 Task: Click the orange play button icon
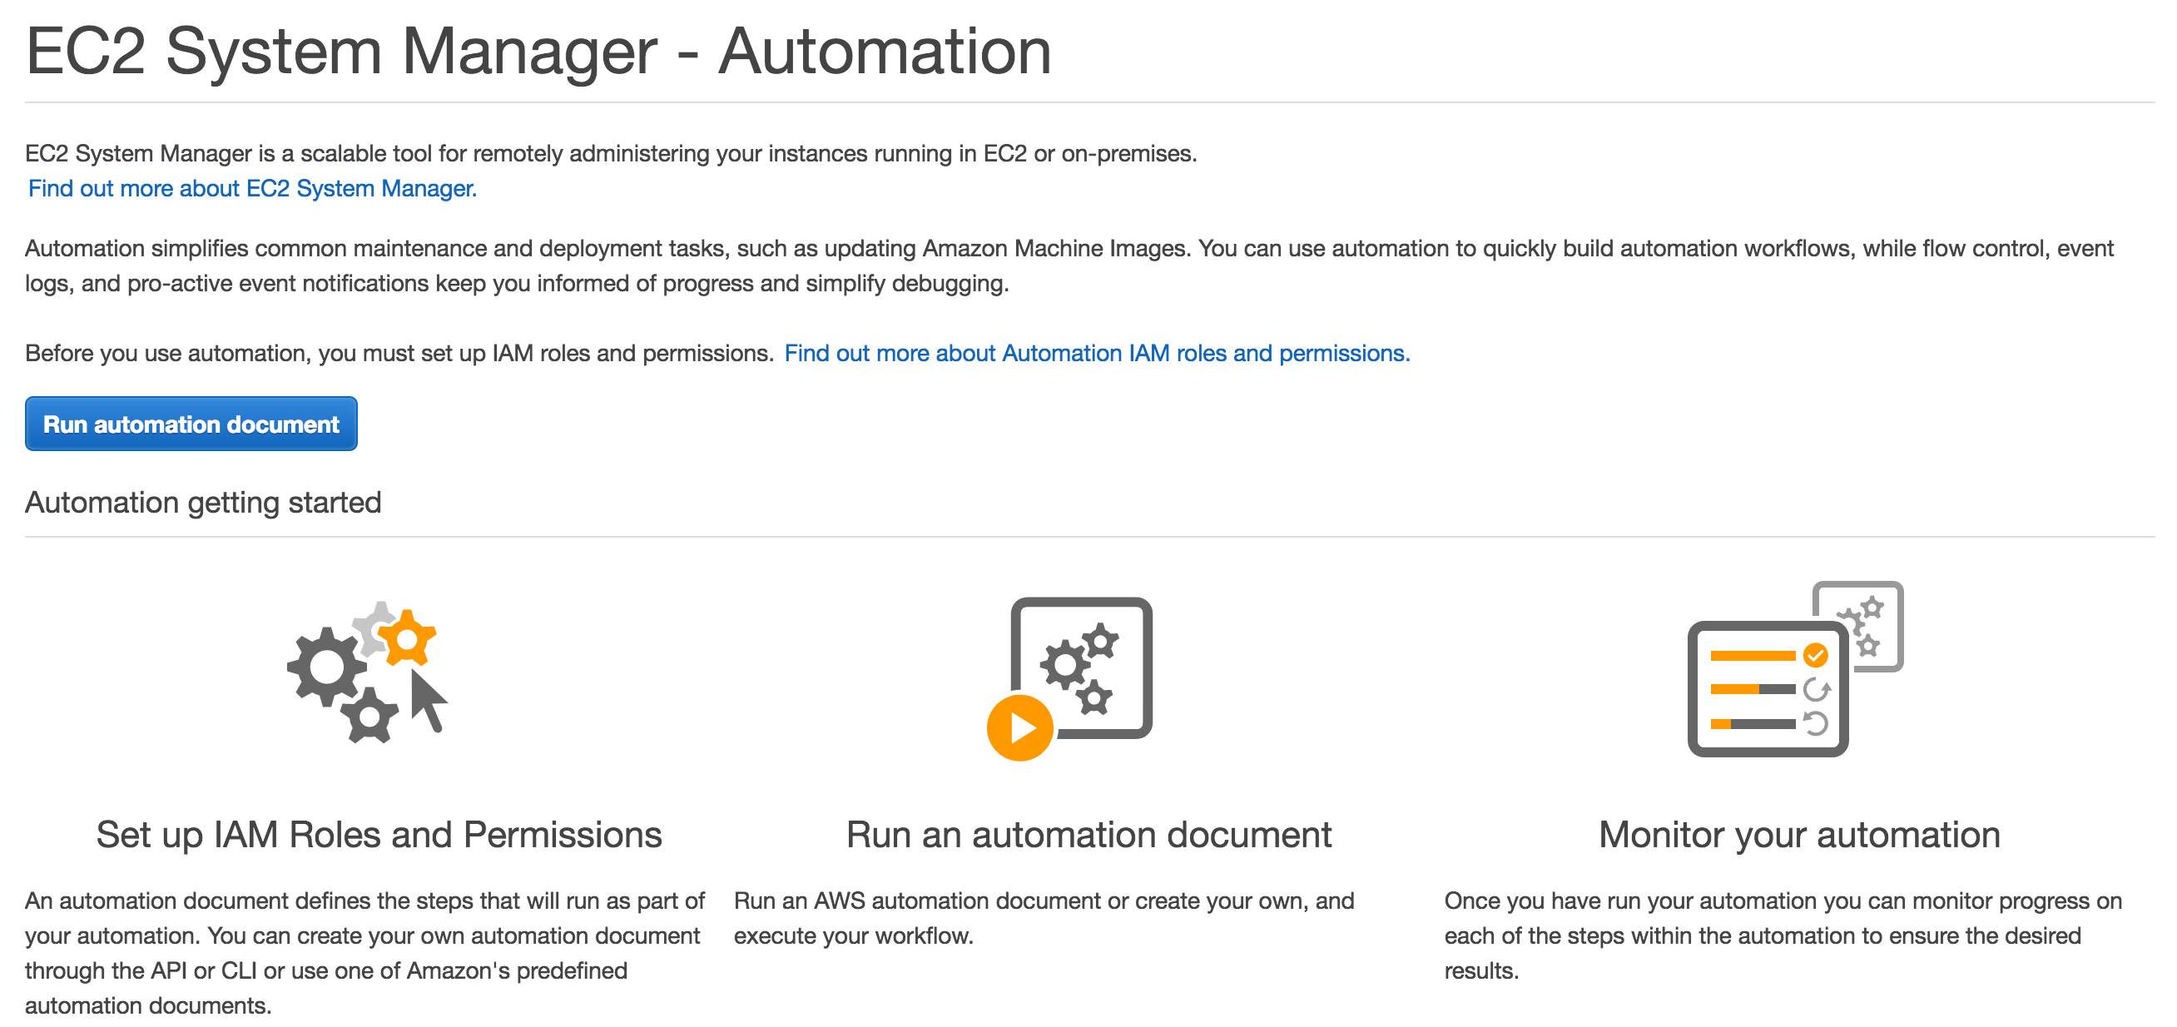[x=1020, y=727]
